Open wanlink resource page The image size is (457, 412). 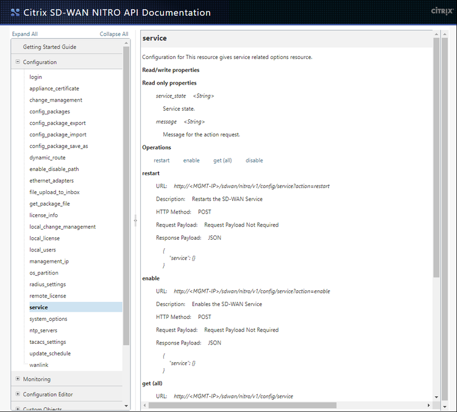click(39, 365)
